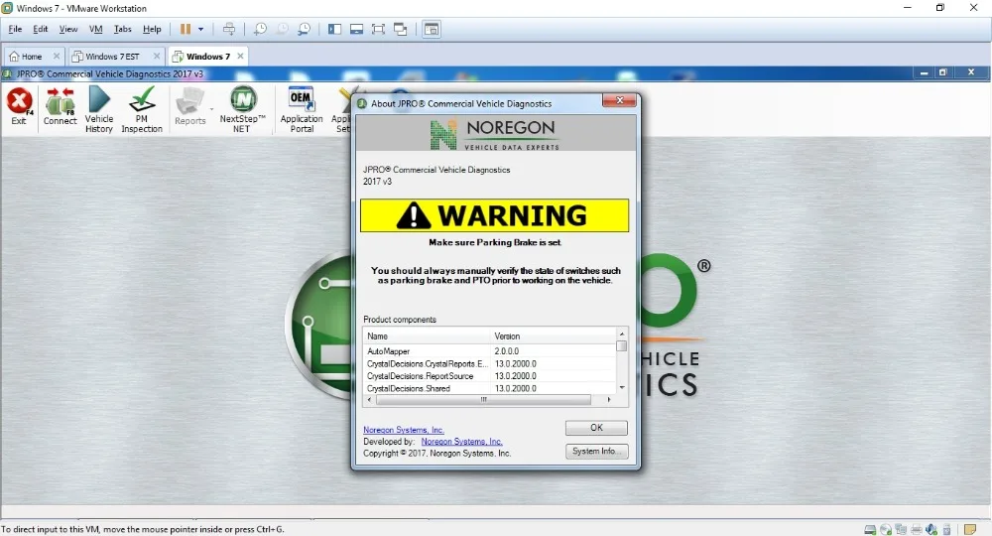Expand the Reports dropdown arrow
992x536 pixels.
211,107
